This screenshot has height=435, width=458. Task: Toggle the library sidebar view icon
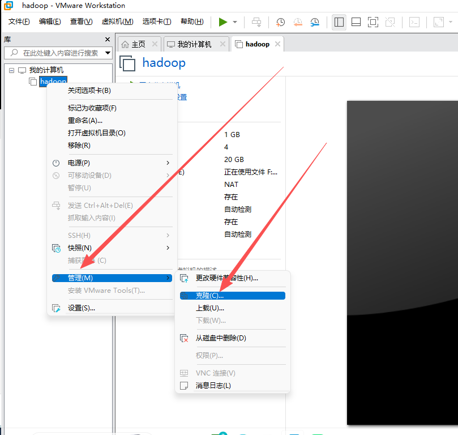[x=339, y=22]
